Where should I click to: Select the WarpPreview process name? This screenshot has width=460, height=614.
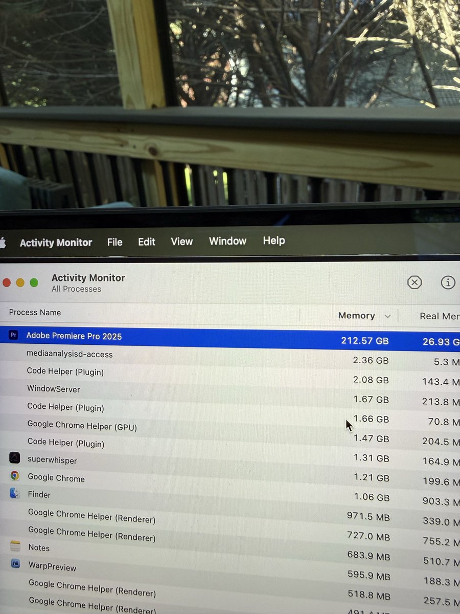[52, 567]
